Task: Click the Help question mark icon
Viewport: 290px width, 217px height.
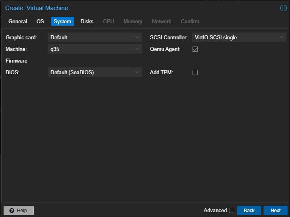Action: pos(12,211)
